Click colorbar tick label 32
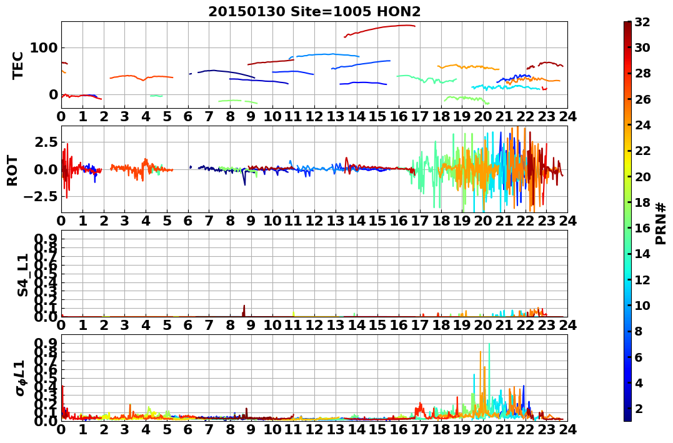Screen dimensions: 673x443 coord(642,22)
